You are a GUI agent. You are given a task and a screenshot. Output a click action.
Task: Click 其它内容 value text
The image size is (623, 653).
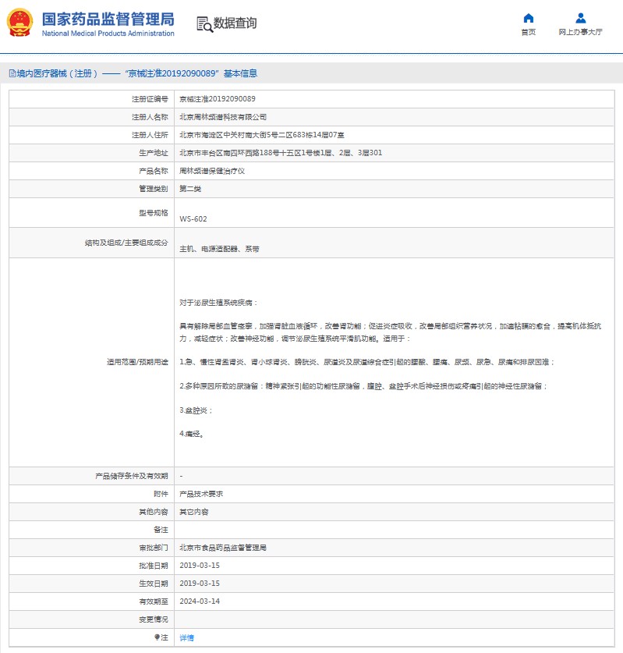(x=194, y=512)
